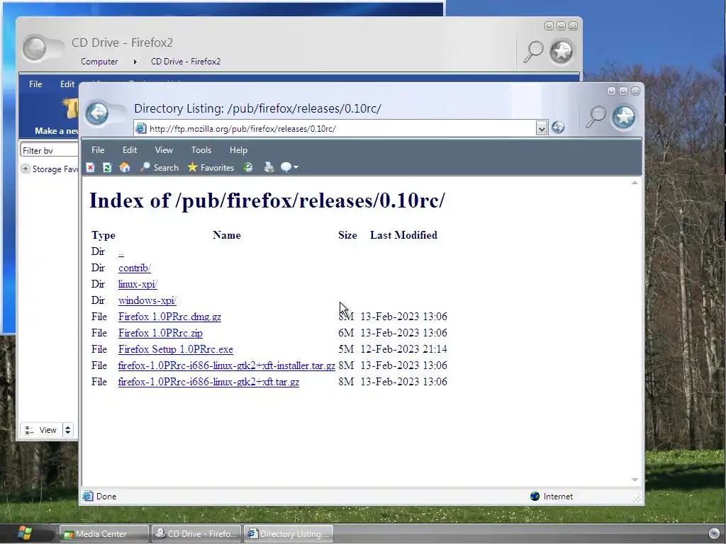Download the gtk2+xft-installer.tar.gz file
The image size is (726, 544).
click(x=226, y=365)
